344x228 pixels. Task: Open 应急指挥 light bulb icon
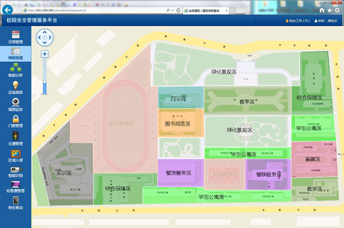coord(16,85)
